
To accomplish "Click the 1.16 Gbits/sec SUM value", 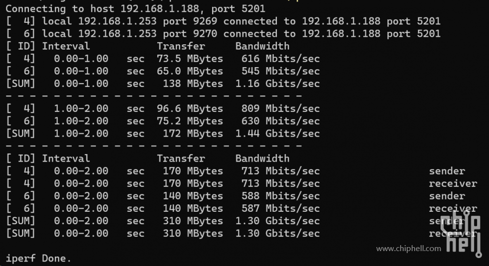I will (x=277, y=84).
